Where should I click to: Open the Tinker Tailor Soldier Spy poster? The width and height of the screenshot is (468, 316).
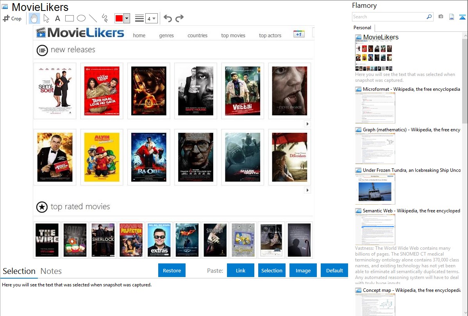(x=196, y=157)
